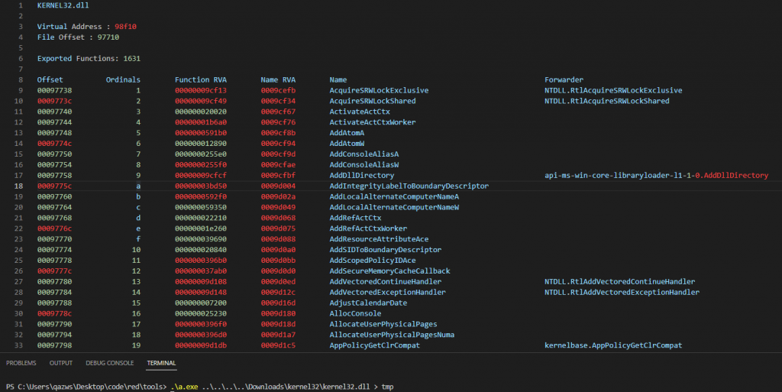Click the api-ms-win-core-libraryloader AddDllDirectory forwarder
The image size is (782, 392).
click(x=656, y=176)
